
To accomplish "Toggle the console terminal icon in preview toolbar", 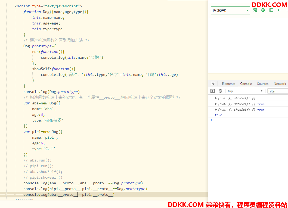I will pos(271,10).
